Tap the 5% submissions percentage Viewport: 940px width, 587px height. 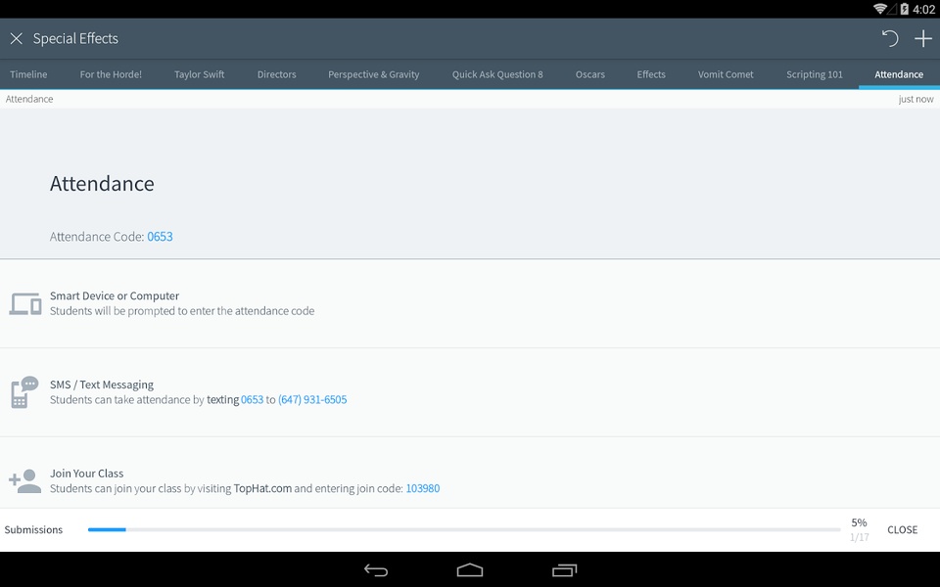tap(859, 522)
